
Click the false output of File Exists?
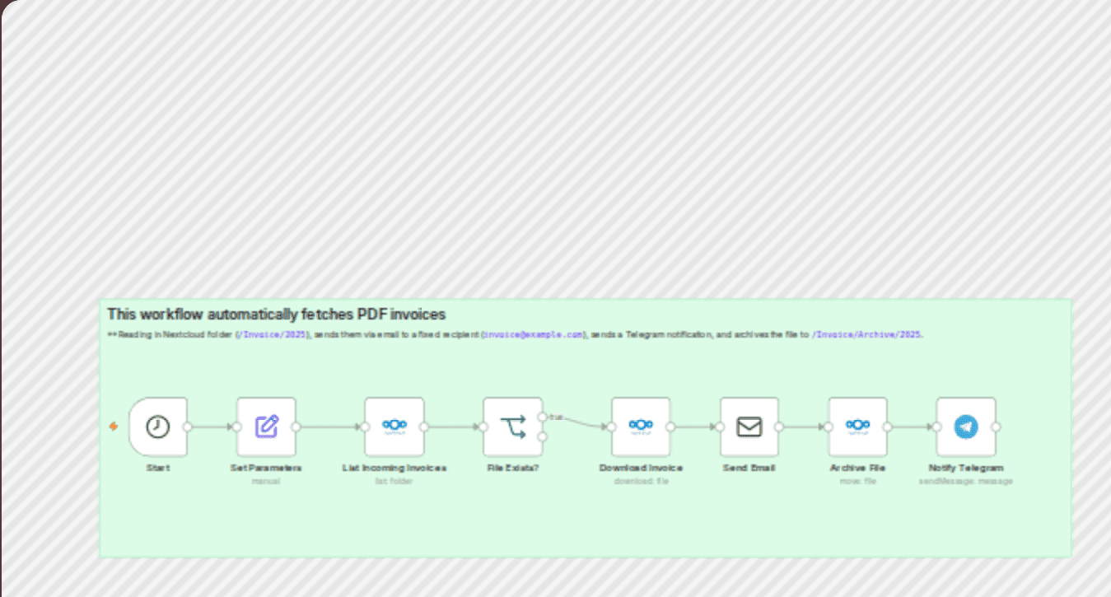(543, 437)
